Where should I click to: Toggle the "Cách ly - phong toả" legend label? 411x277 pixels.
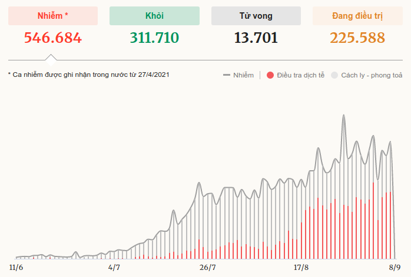pyautogui.click(x=372, y=75)
